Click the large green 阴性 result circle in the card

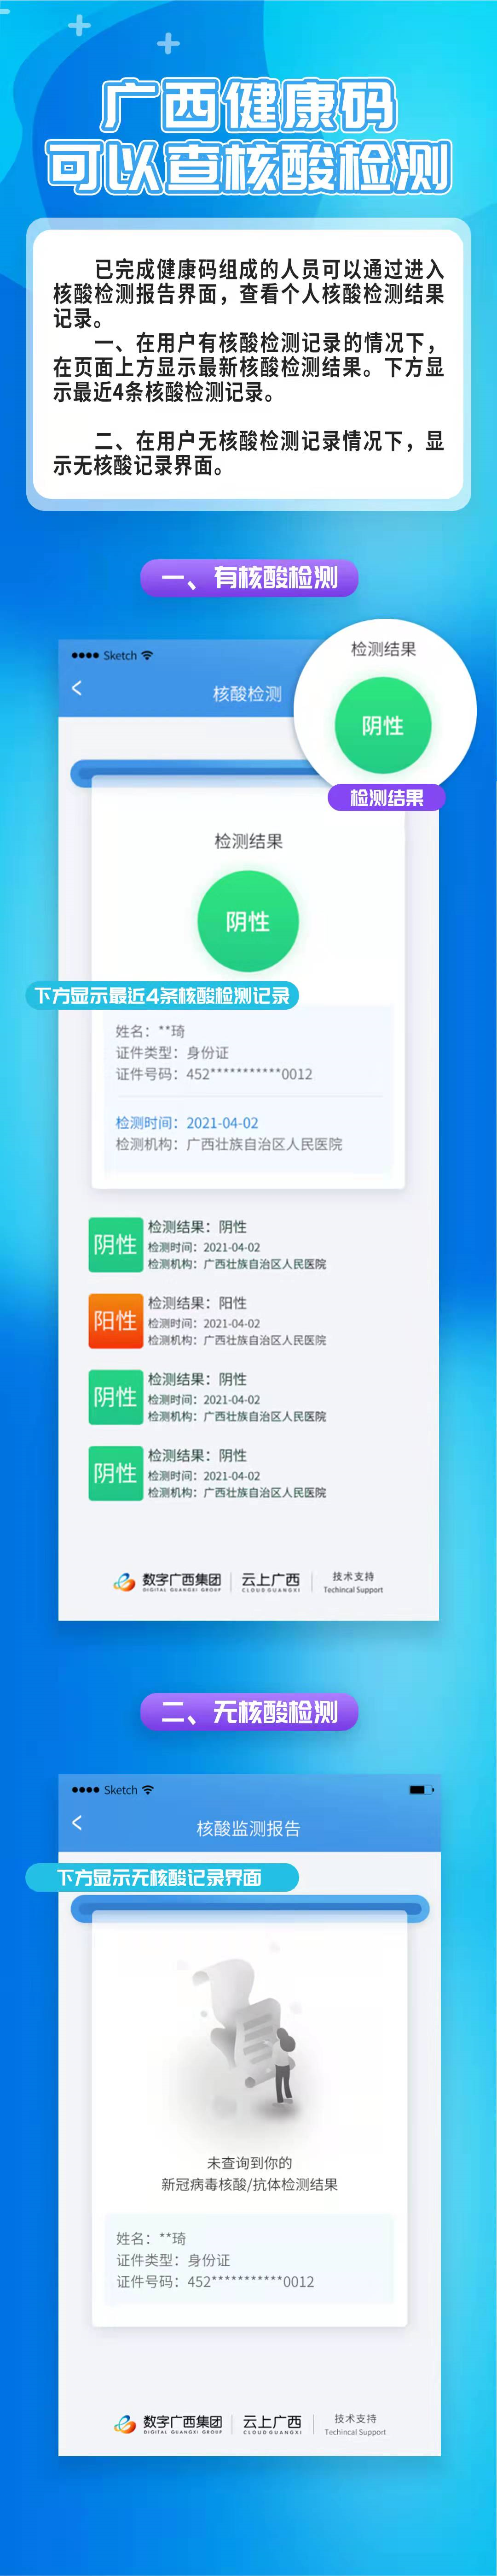click(x=248, y=921)
